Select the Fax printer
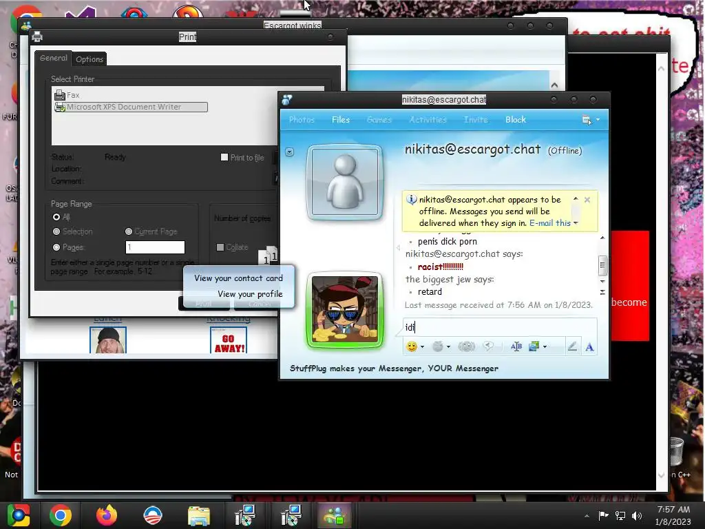The height and width of the screenshot is (529, 705). 67,95
